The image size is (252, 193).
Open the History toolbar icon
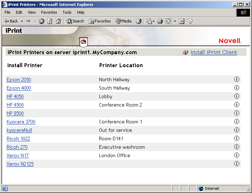tap(139, 21)
